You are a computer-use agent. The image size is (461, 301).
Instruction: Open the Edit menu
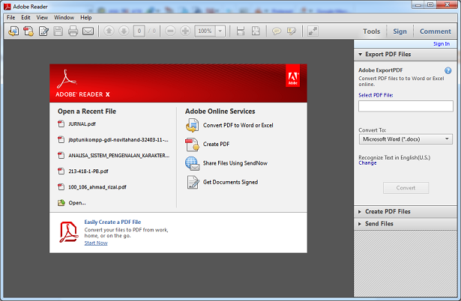tap(25, 18)
